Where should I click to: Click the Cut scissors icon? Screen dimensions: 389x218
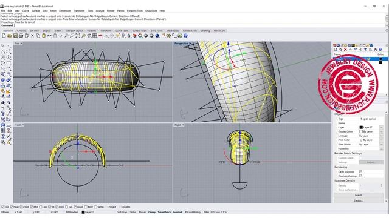32,36
